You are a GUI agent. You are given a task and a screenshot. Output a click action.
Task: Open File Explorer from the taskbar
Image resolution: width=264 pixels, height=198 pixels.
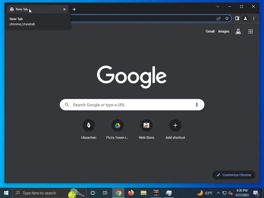pos(143,193)
